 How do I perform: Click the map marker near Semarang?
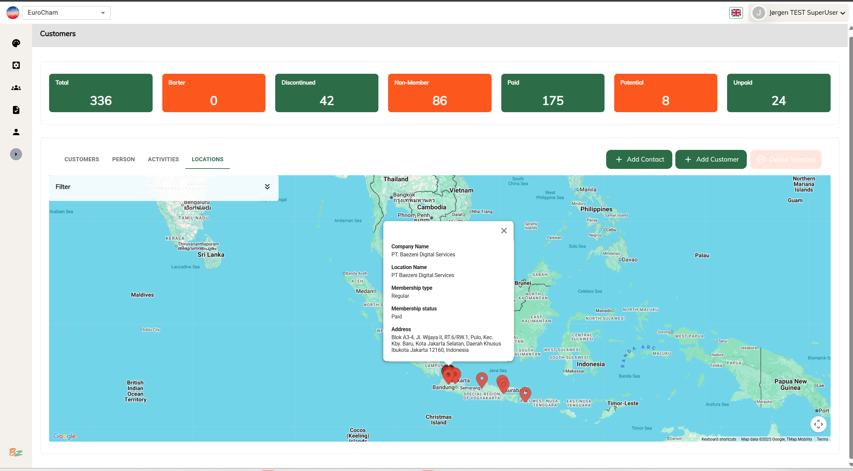click(482, 380)
